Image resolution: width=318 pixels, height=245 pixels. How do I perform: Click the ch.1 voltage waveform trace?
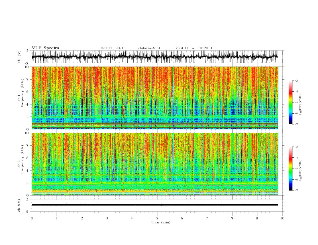click(155, 57)
